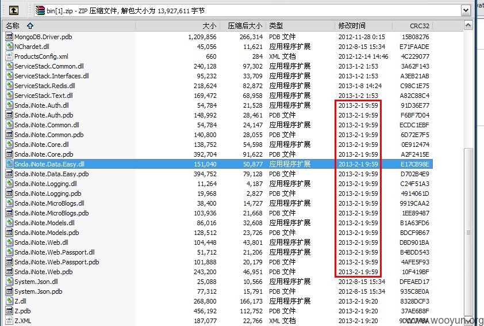The width and height of the screenshot is (484, 326).
Task: Click the vertical scrollbar thumb
Action: point(468,232)
